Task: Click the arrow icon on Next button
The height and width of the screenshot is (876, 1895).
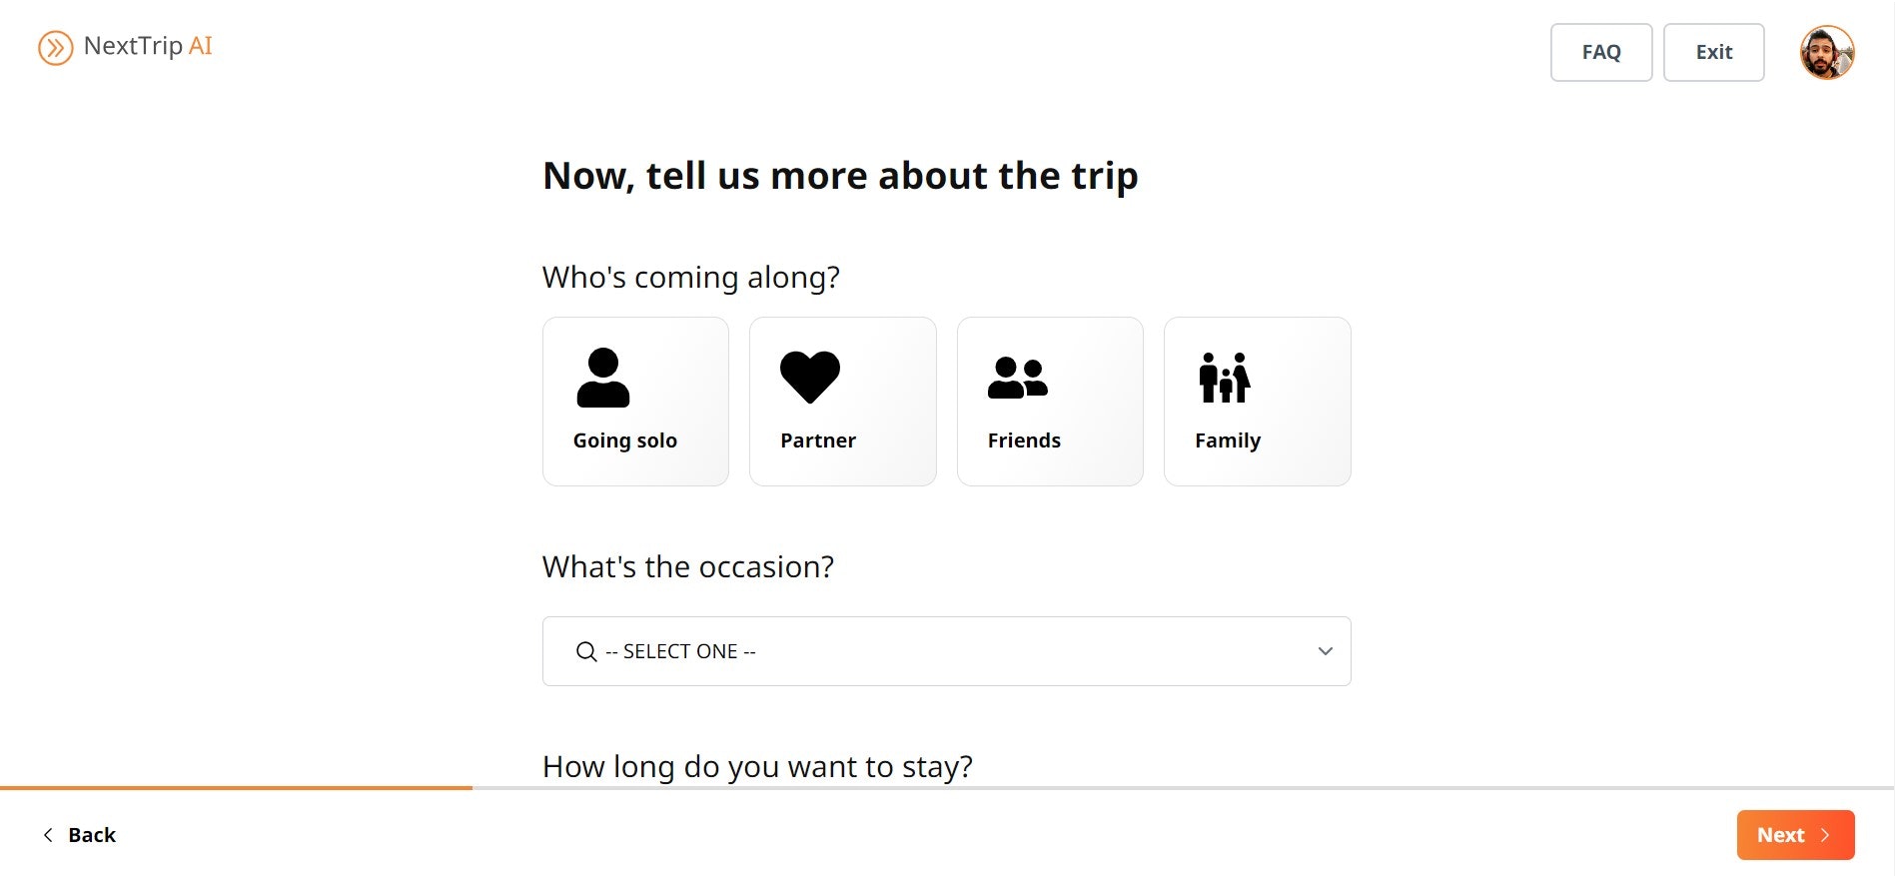Action: point(1825,835)
